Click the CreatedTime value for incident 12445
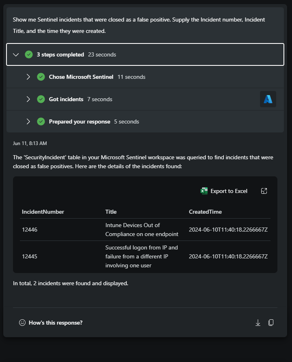292x362 pixels. click(x=228, y=256)
